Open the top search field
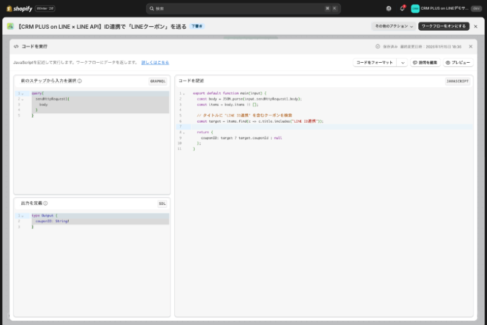The width and height of the screenshot is (487, 325). [243, 9]
